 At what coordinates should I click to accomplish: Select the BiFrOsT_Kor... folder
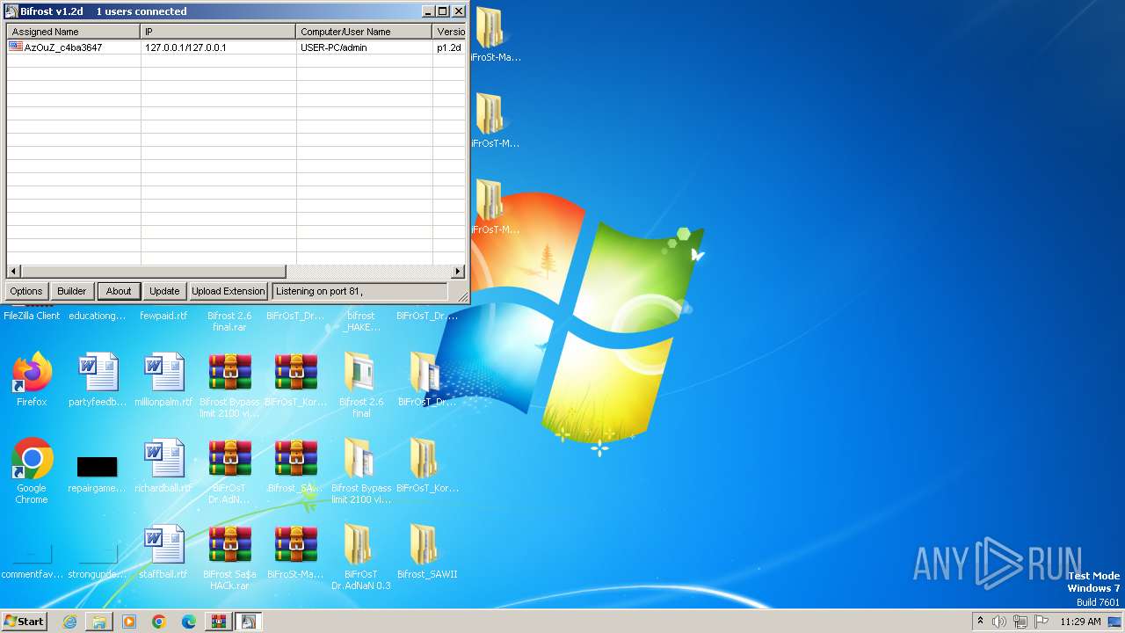[x=427, y=466]
